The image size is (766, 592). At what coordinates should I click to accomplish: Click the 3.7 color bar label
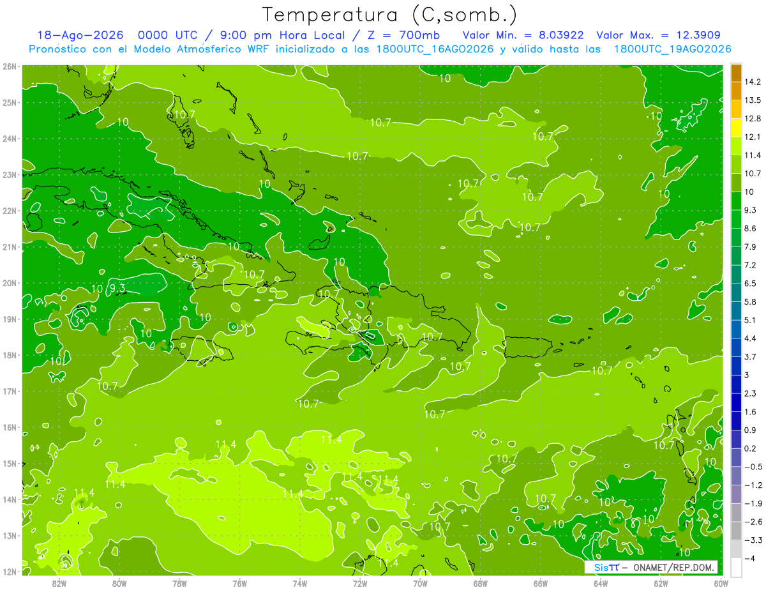(751, 356)
